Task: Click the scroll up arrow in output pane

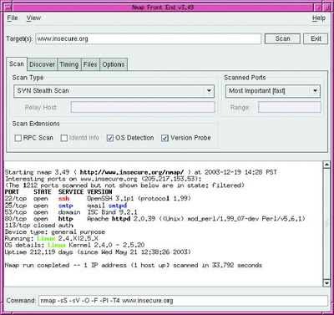Action: pos(326,165)
